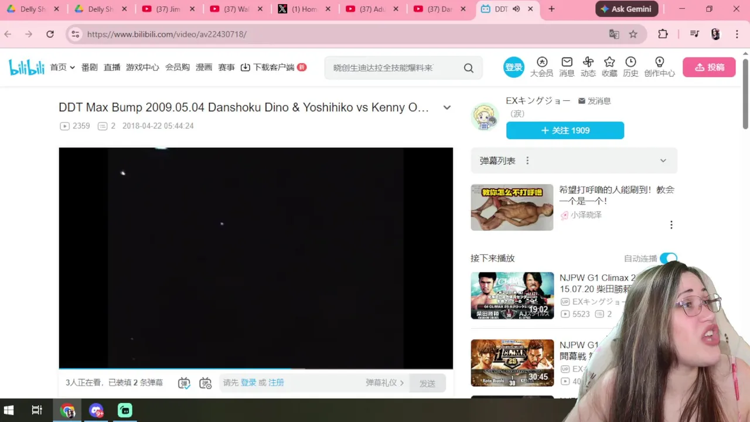Expand the video title chevron
This screenshot has height=422, width=750.
pos(446,107)
